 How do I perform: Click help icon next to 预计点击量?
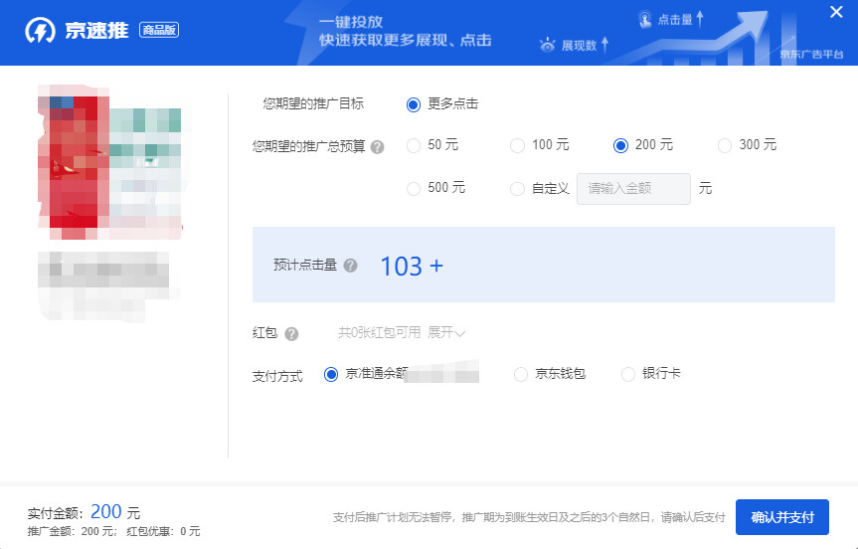coord(350,266)
